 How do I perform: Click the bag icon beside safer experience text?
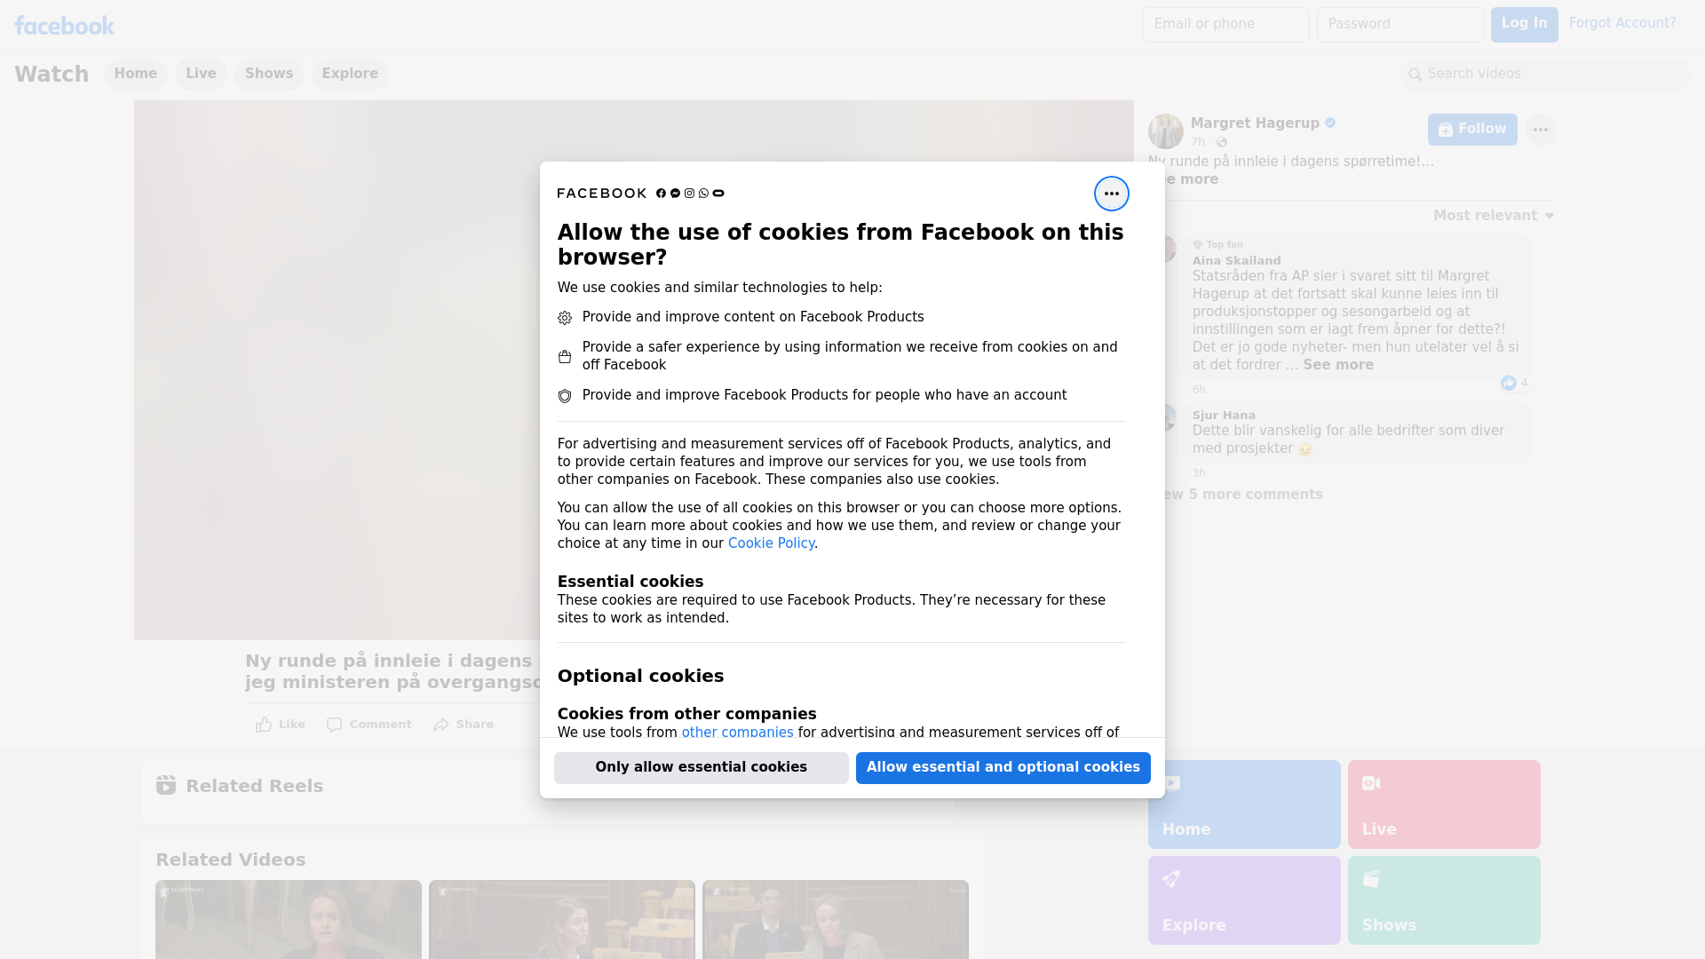565,356
